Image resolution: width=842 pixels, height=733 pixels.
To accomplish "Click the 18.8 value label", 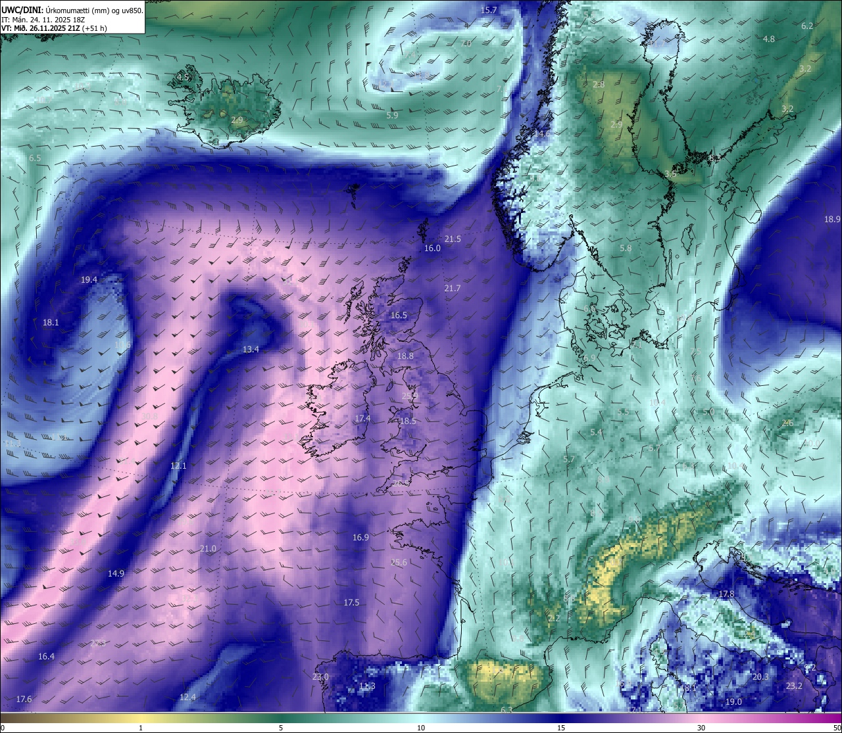I will 405,356.
